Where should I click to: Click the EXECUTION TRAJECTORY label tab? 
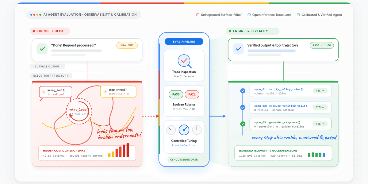click(51, 75)
